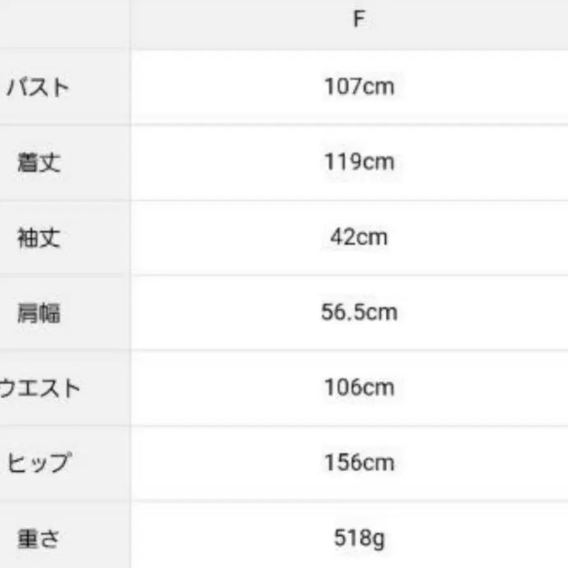
Task: Select the 106cm waist value
Action: [x=359, y=387]
